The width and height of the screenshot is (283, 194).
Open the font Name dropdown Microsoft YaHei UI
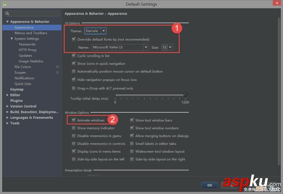[x=120, y=47]
